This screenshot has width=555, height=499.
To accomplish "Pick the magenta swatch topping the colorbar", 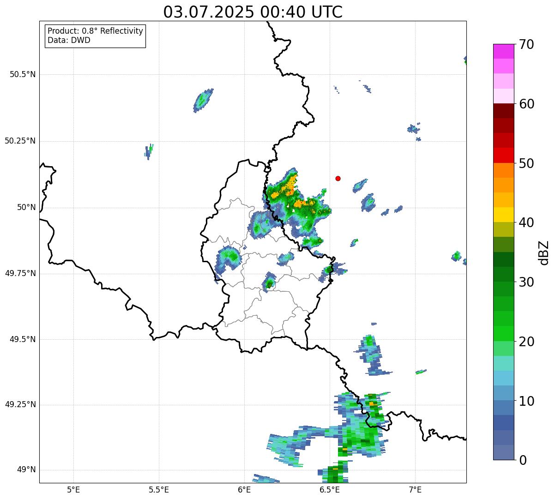I will 504,51.
